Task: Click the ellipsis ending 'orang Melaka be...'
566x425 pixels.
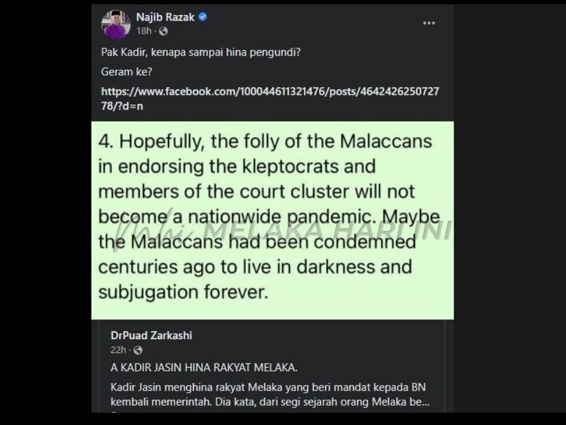Action: [x=424, y=402]
